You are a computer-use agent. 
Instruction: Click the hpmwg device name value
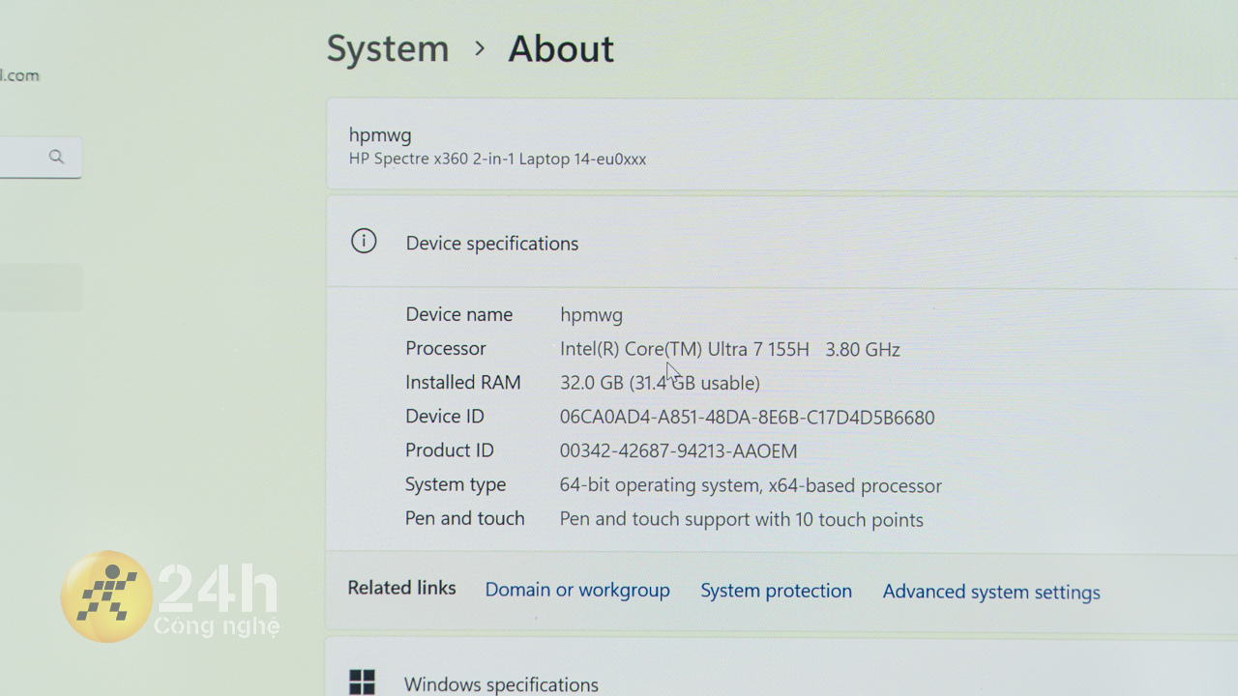pyautogui.click(x=591, y=315)
